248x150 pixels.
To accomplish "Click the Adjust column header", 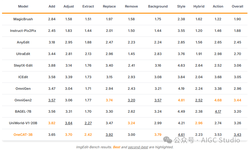I will (x=69, y=6).
